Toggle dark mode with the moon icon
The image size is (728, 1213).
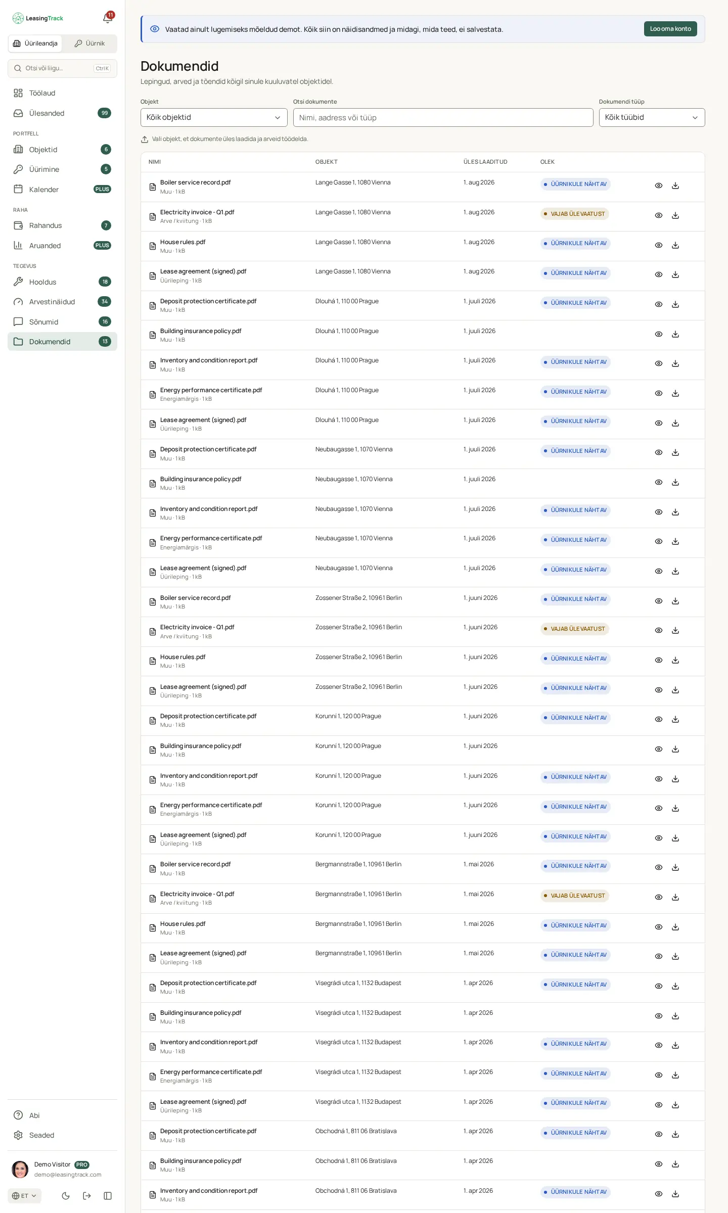click(66, 1196)
